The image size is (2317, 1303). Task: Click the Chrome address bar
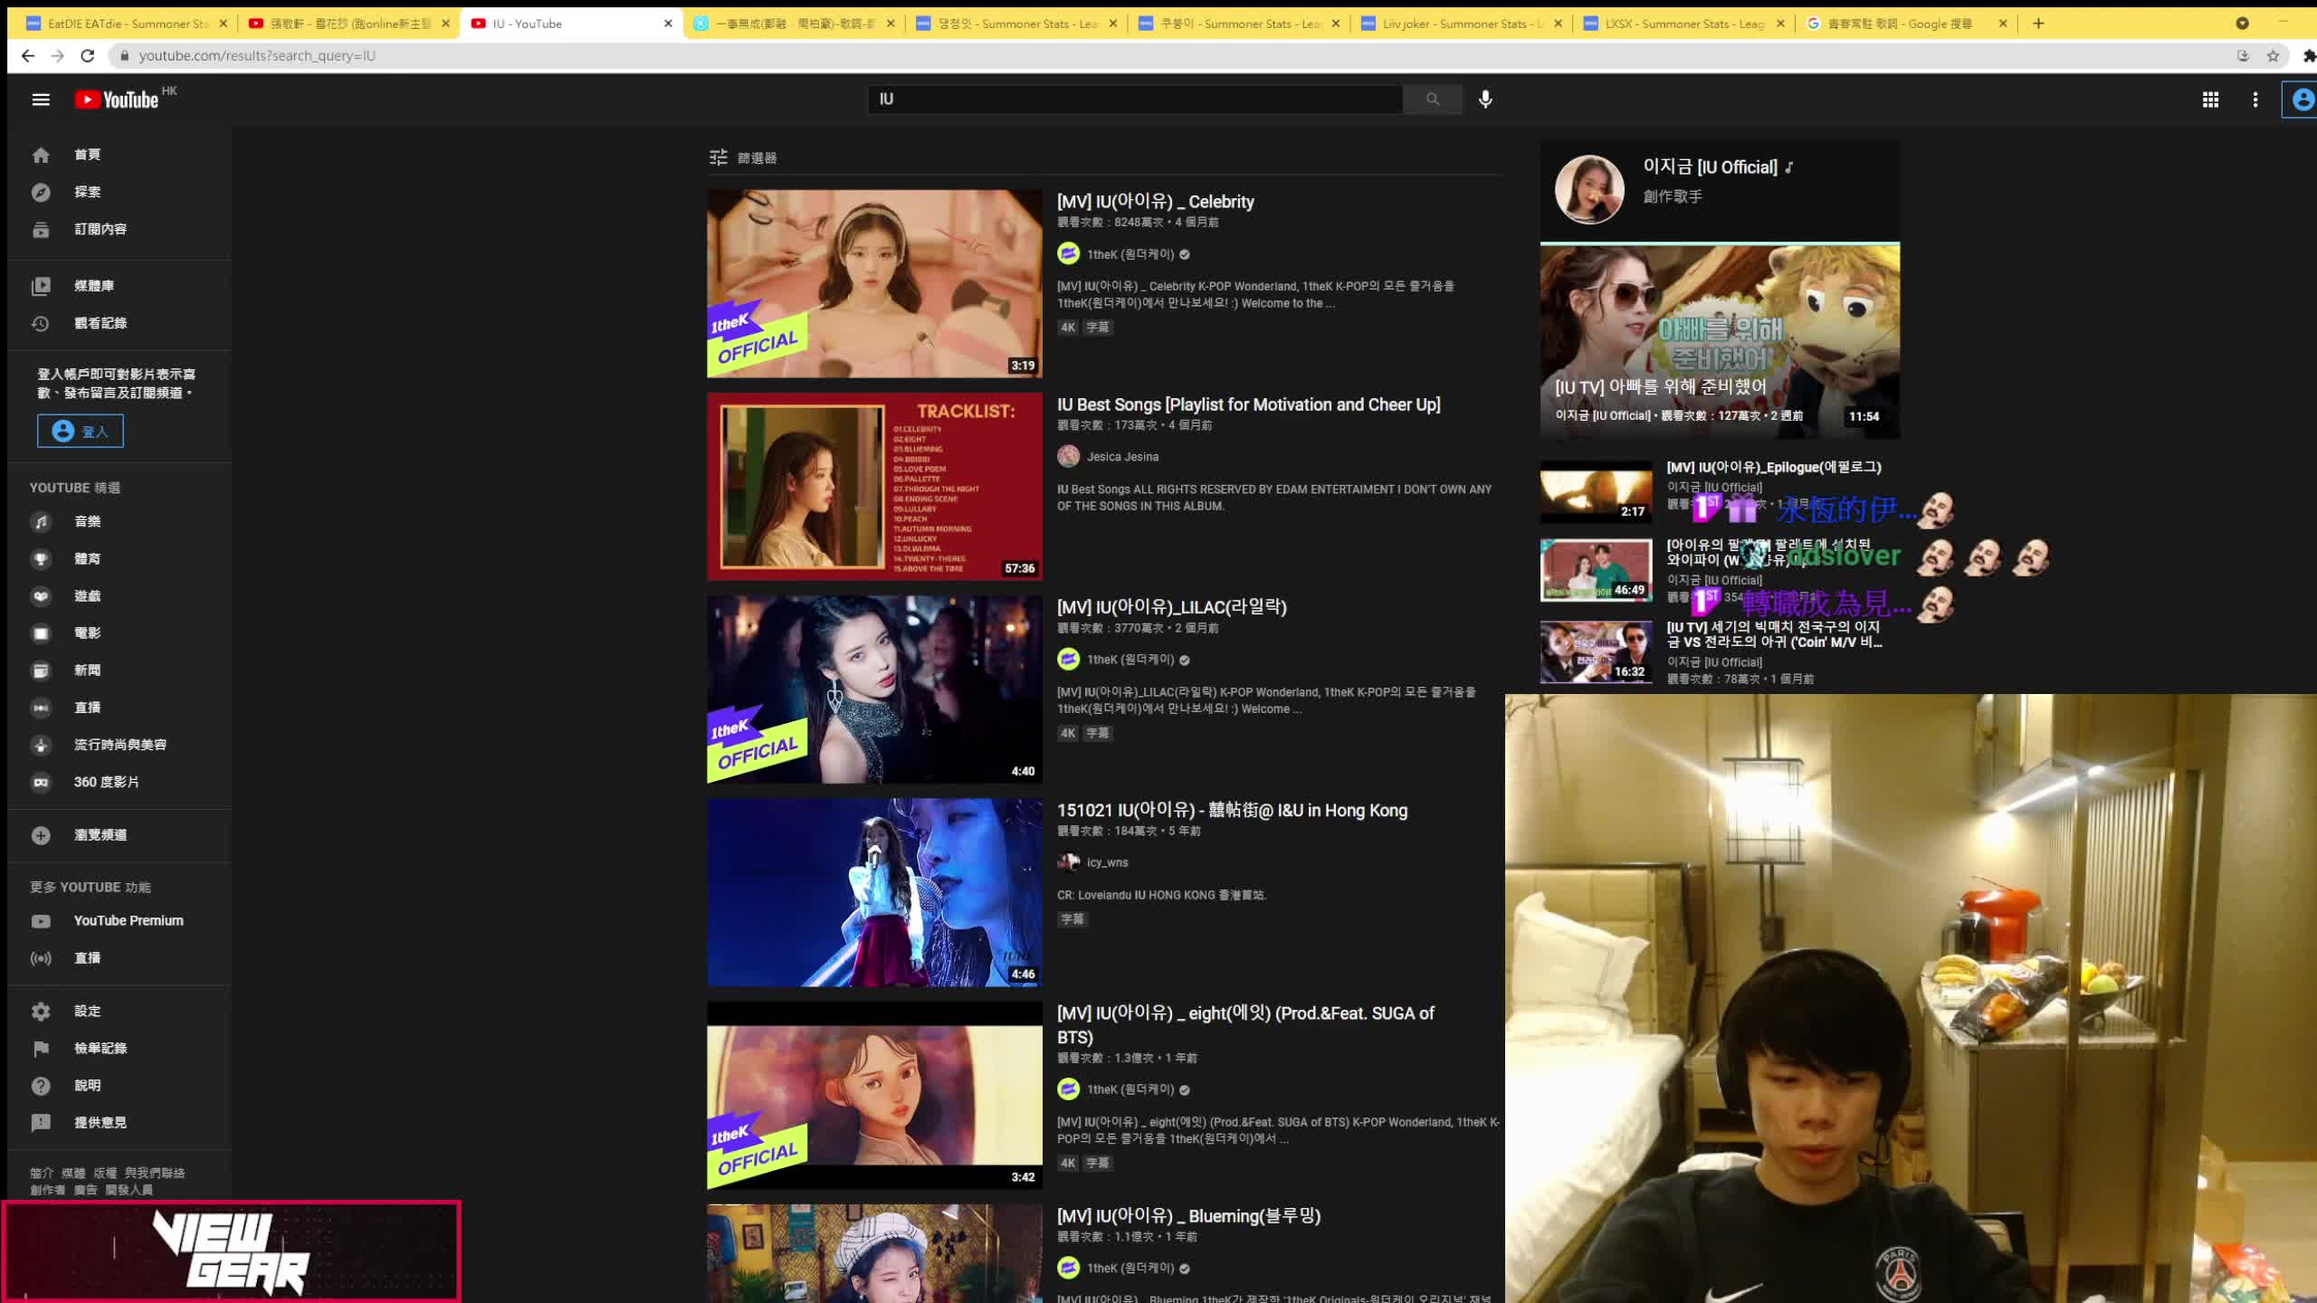tap(1177, 55)
